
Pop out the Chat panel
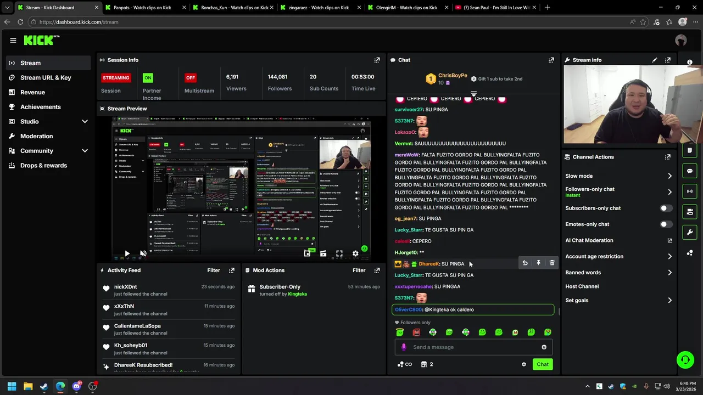pyautogui.click(x=551, y=60)
